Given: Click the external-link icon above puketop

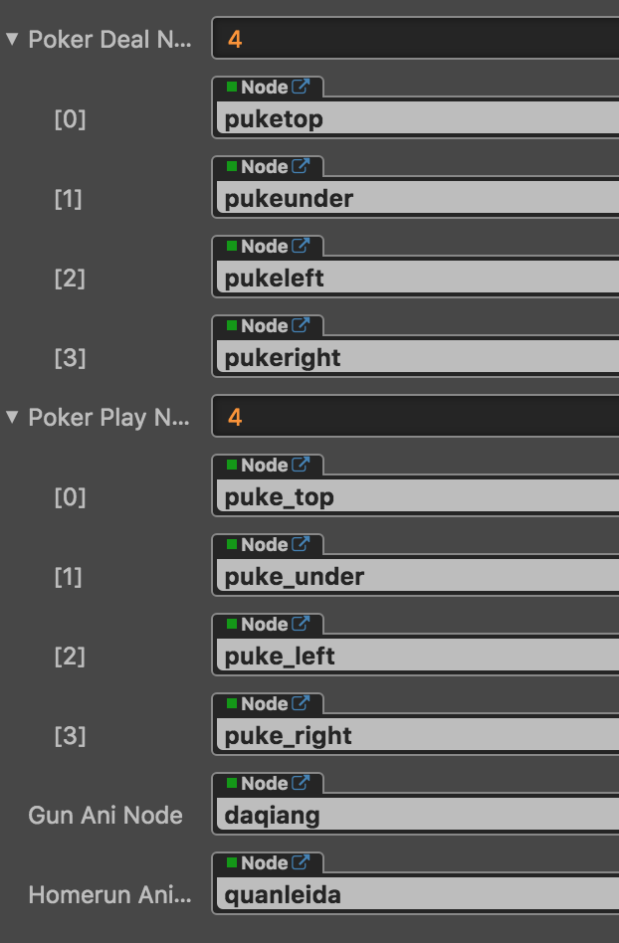Looking at the screenshot, I should pos(301,88).
